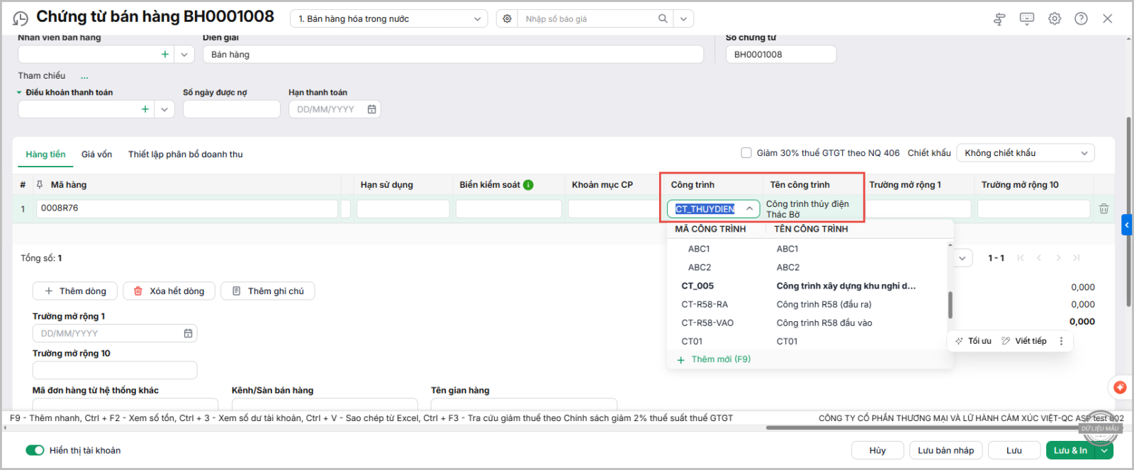Click the Số ngày được nợ field

click(231, 109)
